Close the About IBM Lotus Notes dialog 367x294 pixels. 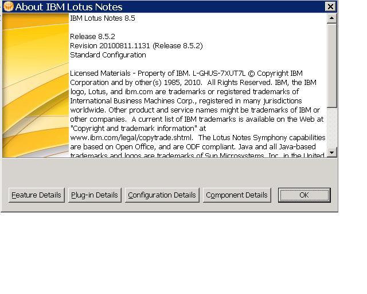click(x=330, y=7)
